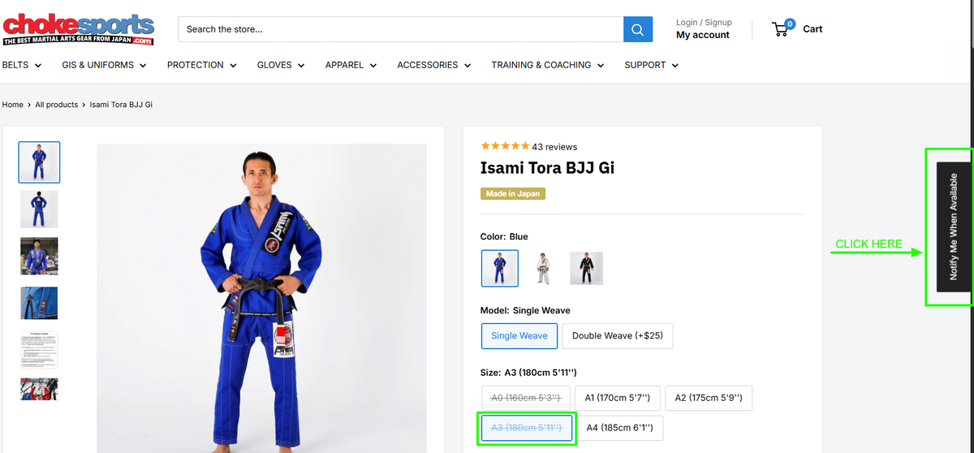The width and height of the screenshot is (974, 453).
Task: Select the thumbnail showing blue gi pants
Action: (x=39, y=303)
